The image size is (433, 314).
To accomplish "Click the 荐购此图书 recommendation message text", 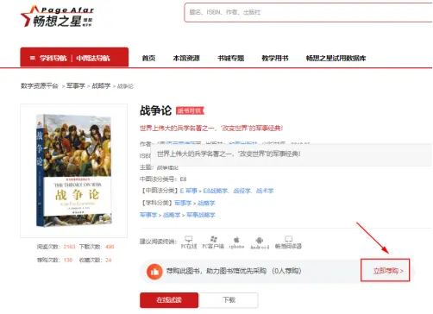I will pyautogui.click(x=234, y=271).
